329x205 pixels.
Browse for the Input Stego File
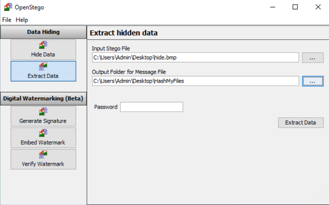tap(313, 58)
